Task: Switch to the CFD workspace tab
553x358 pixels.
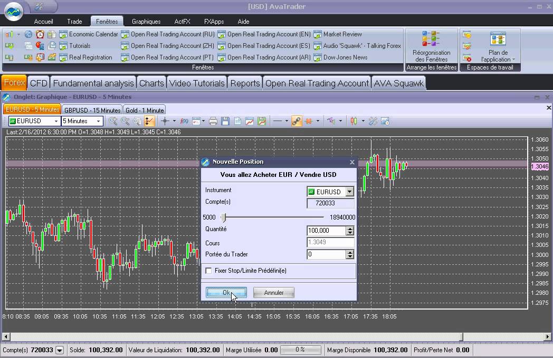Action: 39,83
